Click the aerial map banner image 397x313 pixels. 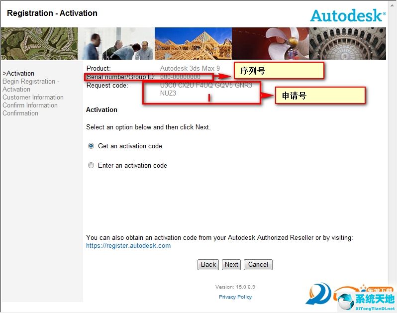(39, 44)
